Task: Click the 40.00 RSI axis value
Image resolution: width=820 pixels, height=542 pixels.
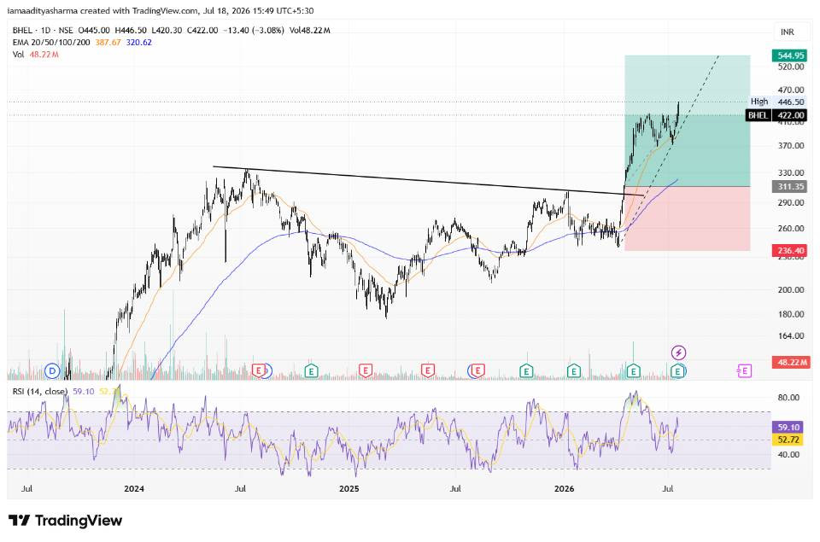Action: (x=788, y=455)
